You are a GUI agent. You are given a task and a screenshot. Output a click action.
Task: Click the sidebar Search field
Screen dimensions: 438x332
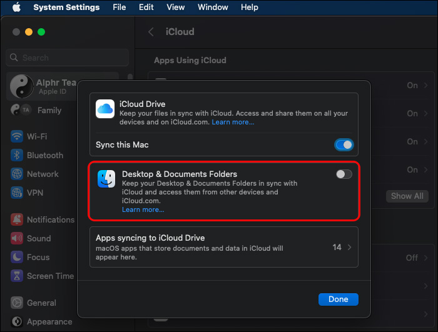pos(68,58)
